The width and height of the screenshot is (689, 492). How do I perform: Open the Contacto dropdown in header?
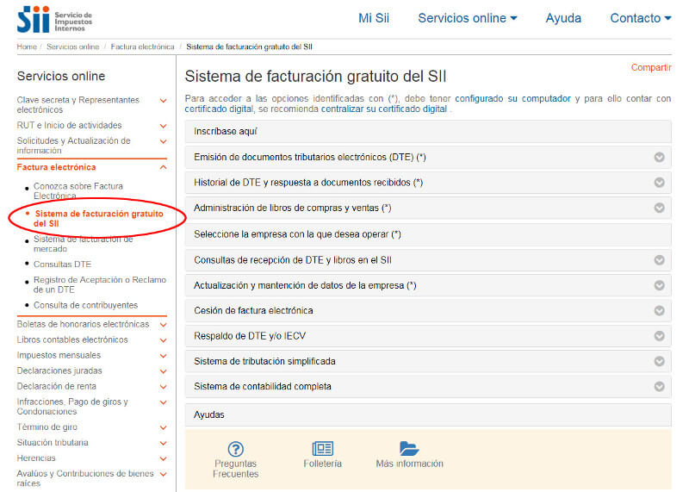640,18
